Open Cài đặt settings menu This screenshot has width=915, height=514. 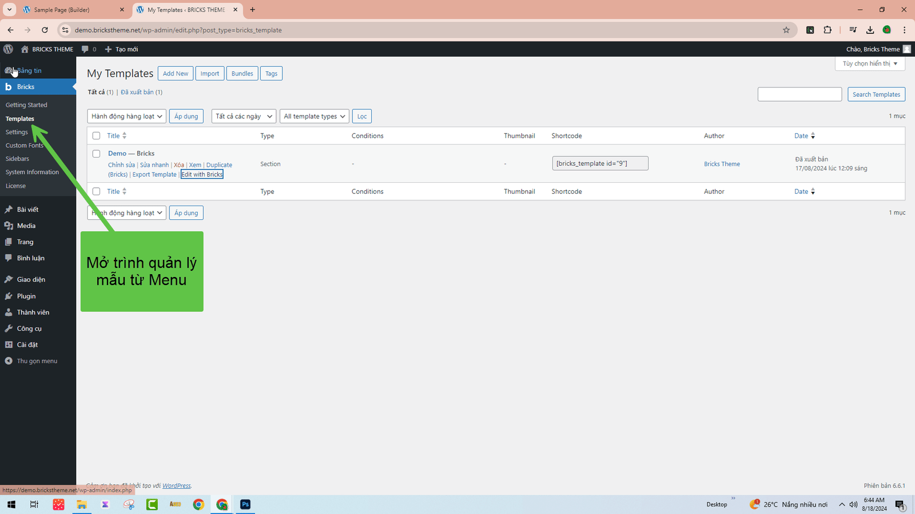[38, 345]
